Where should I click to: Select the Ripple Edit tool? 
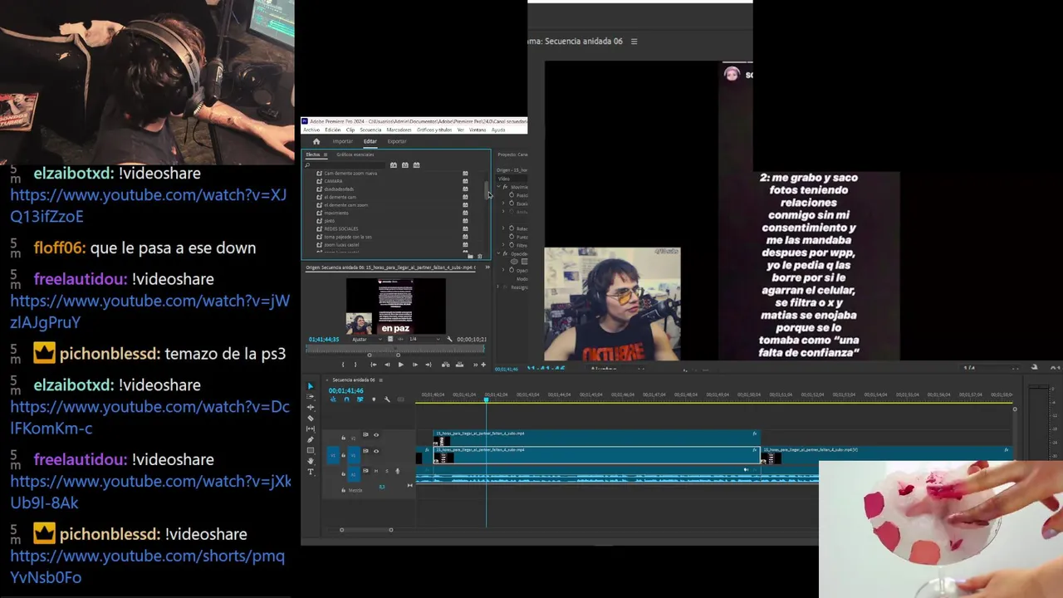point(311,407)
